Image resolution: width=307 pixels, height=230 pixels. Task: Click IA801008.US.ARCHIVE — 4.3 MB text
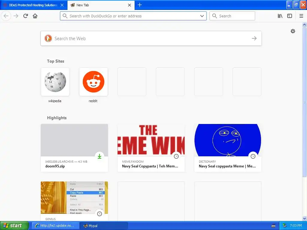[66, 161]
